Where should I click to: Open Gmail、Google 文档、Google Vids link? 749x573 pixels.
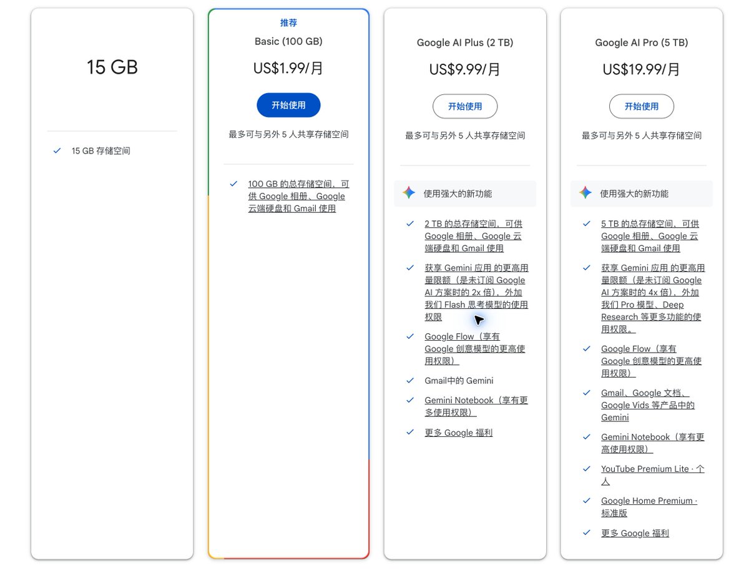point(648,405)
